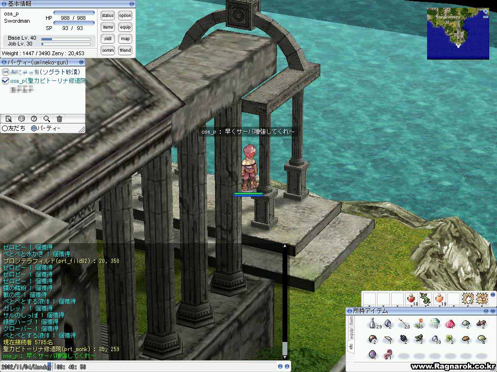Screen dimensions: 497x372
Task: Click the question mark icon in party window
Action: (34, 119)
